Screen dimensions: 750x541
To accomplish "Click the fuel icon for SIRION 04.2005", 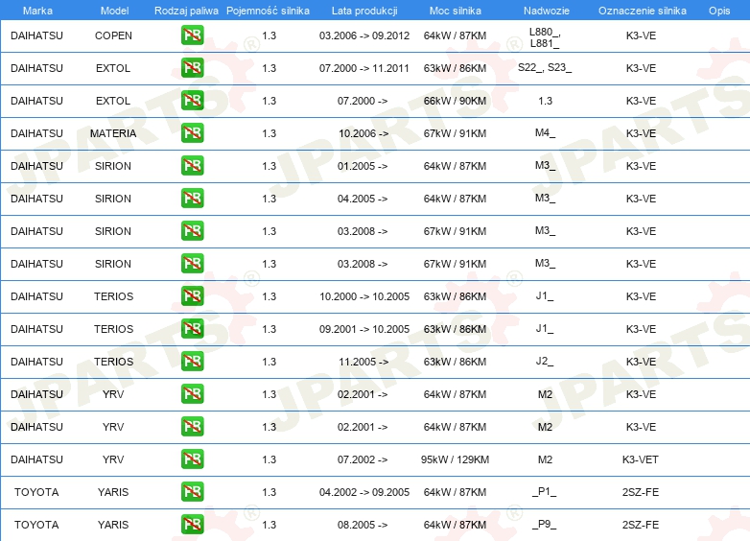I will point(192,198).
